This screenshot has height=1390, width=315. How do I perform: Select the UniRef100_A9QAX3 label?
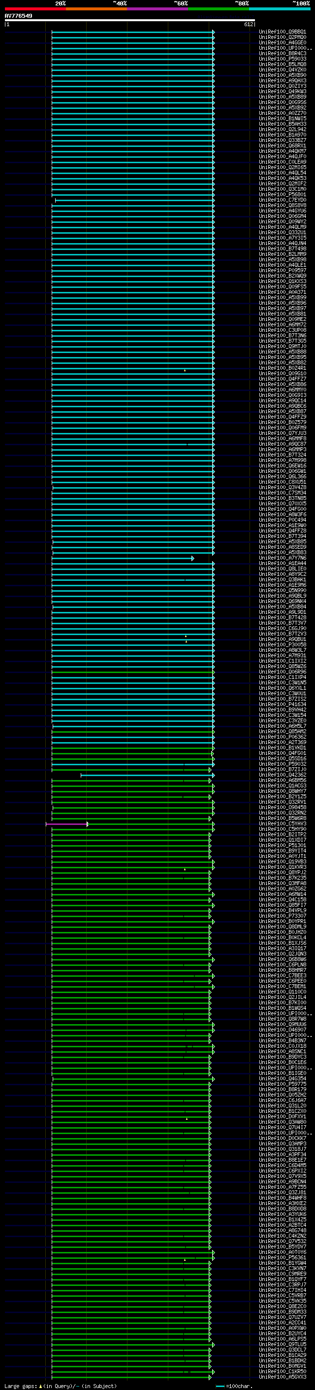click(283, 80)
